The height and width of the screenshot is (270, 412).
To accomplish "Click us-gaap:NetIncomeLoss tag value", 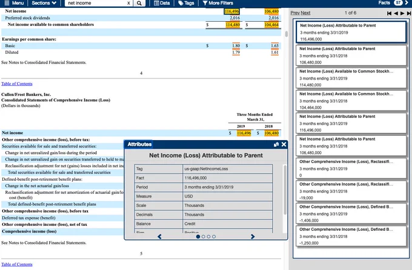I will pos(206,169).
